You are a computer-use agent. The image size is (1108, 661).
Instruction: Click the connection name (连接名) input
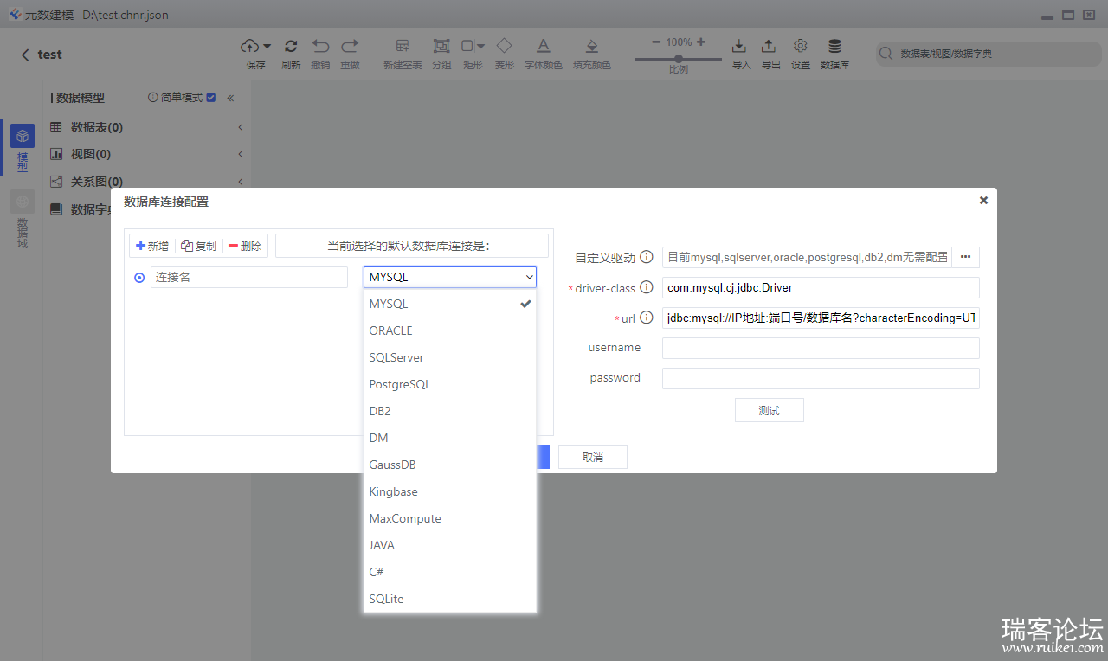point(249,277)
